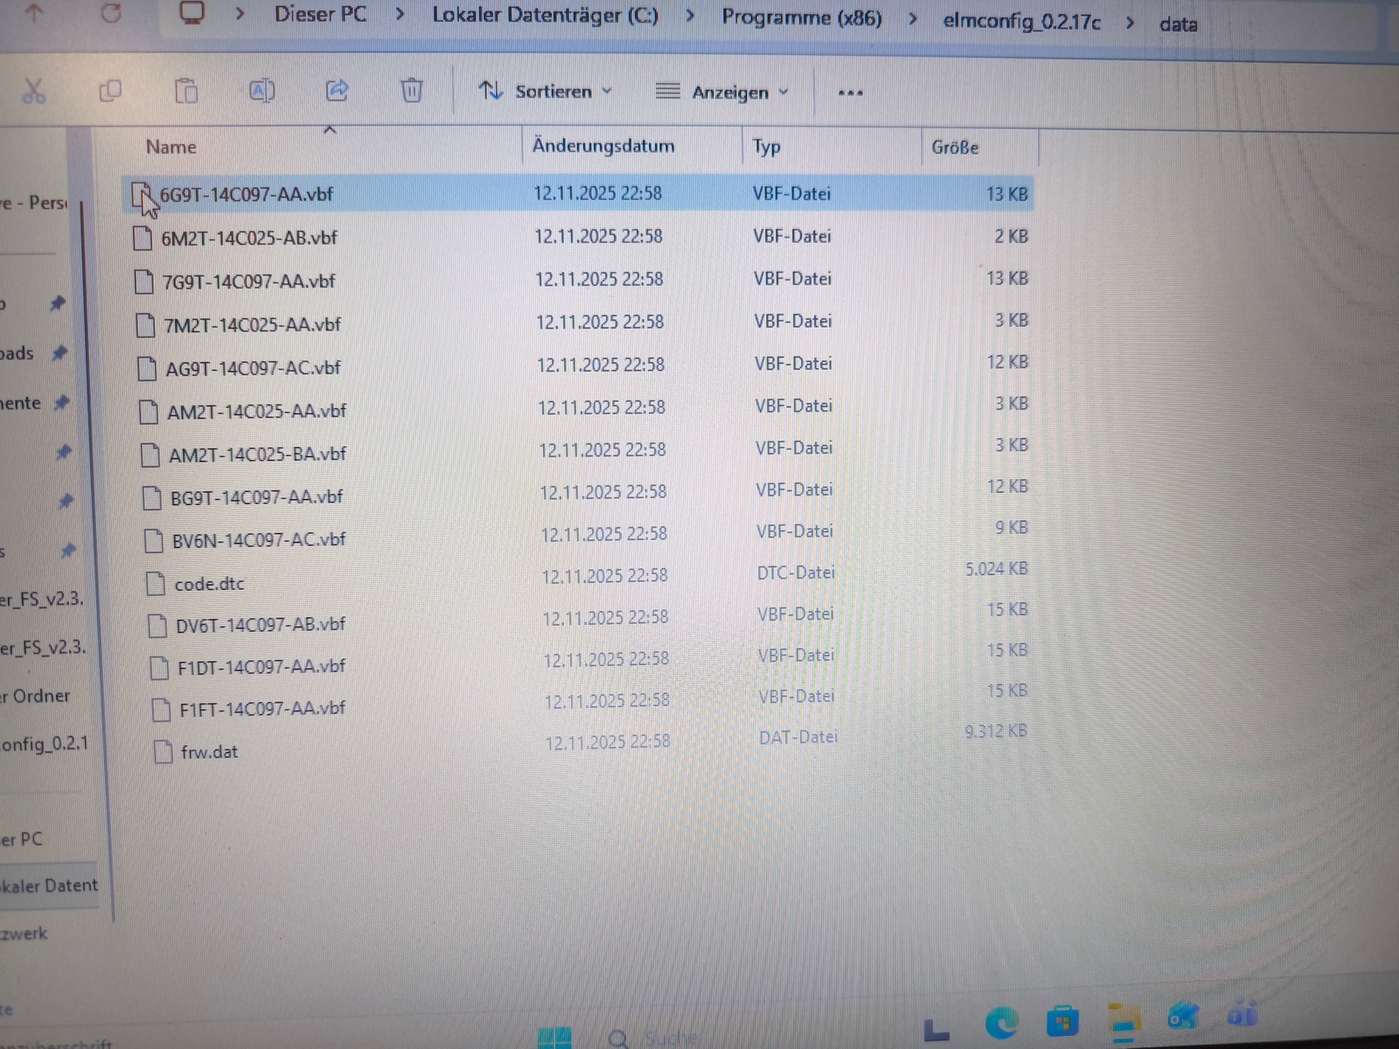Click the Delete trash can icon
This screenshot has width=1399, height=1049.
point(412,90)
